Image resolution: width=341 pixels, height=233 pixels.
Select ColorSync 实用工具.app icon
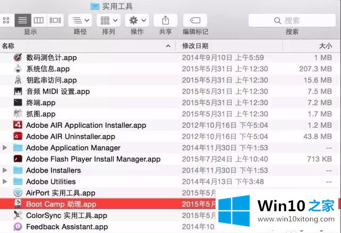pyautogui.click(x=18, y=215)
